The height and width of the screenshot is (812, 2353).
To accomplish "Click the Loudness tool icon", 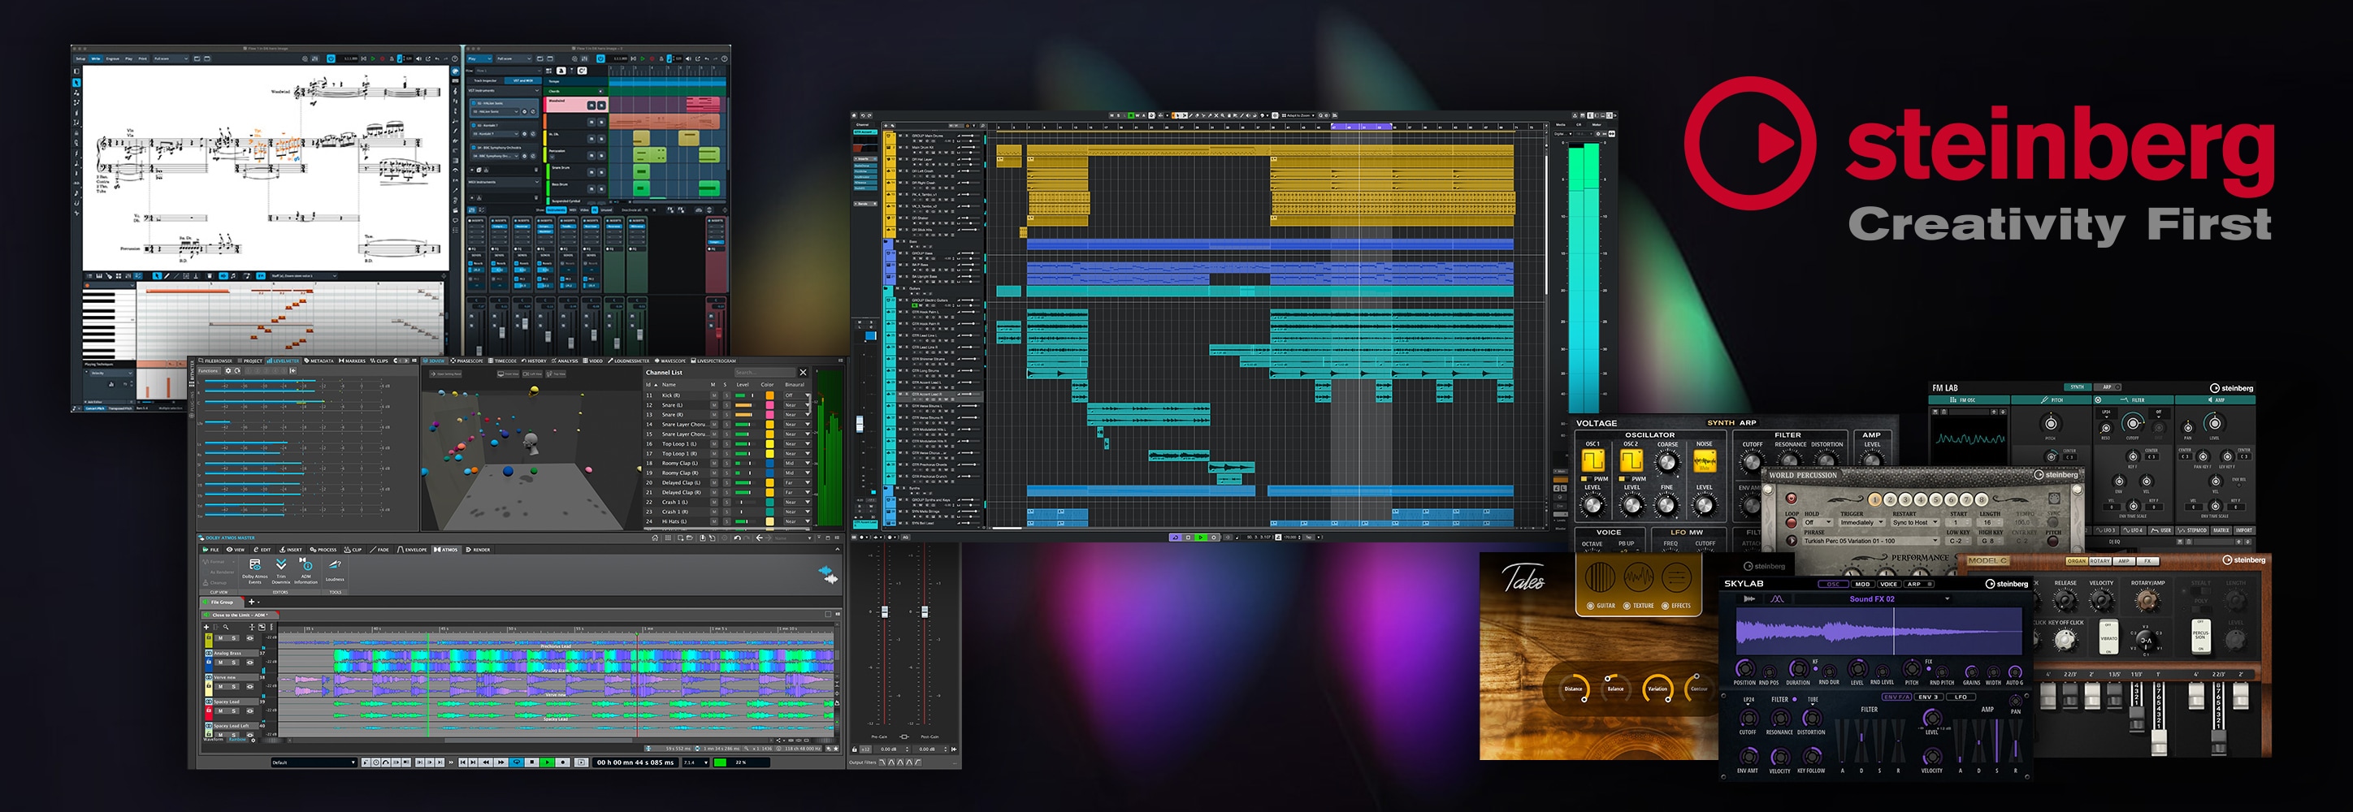I will click(336, 566).
